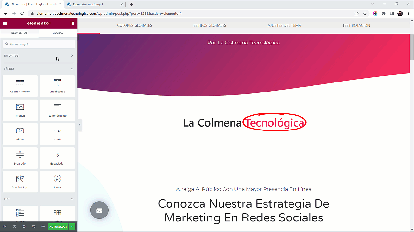Select the Encabezado heading widget
The height and width of the screenshot is (232, 414).
58,86
